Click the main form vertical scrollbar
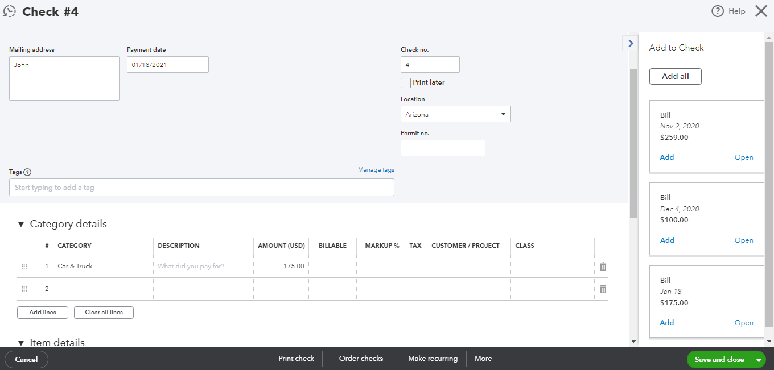 (x=633, y=142)
